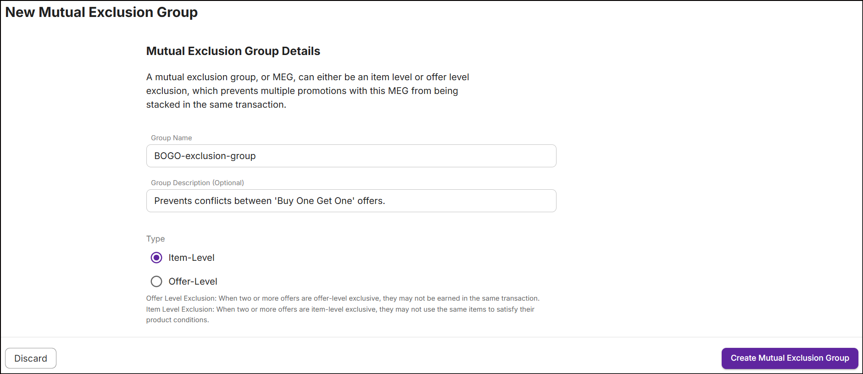Click the purple footer submit button
The height and width of the screenshot is (374, 863).
790,358
